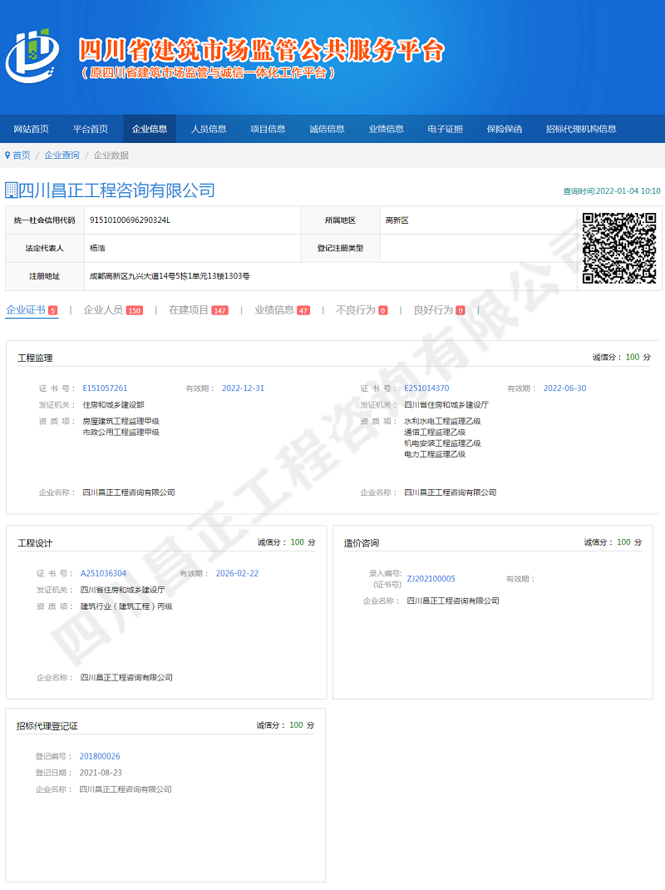Open 网站首页 in the navigation bar
665x890 pixels.
tap(32, 129)
